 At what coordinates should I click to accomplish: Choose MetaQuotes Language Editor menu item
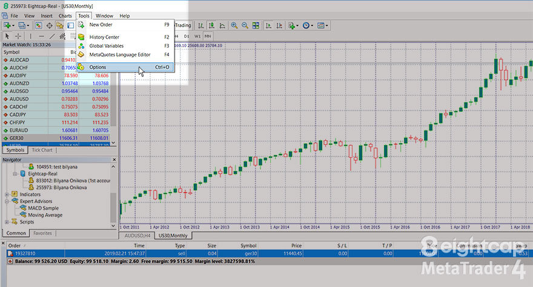point(125,54)
